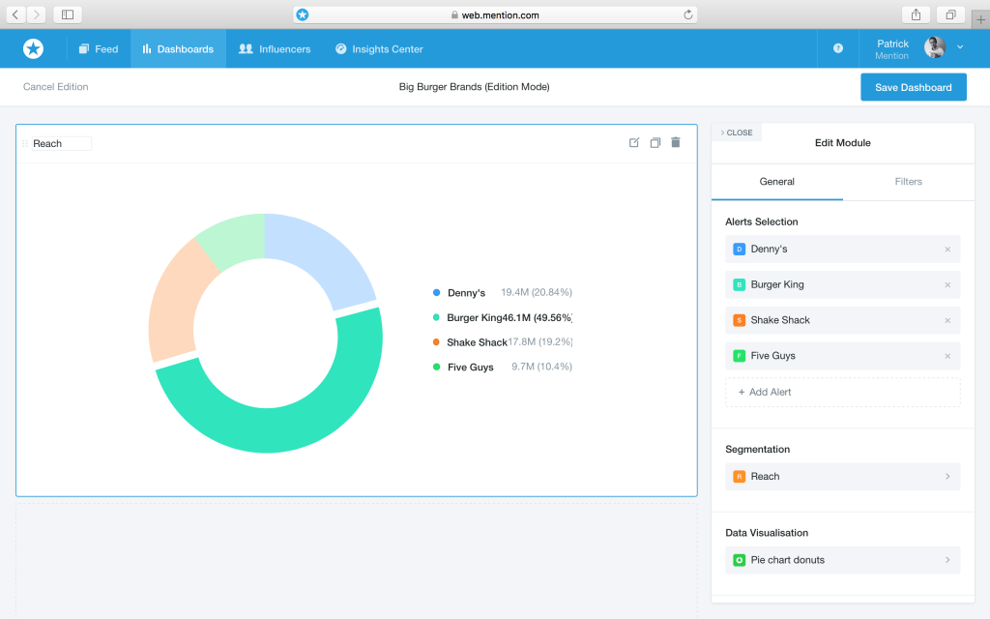Expand the account dropdown chevron
The width and height of the screenshot is (990, 619).
[960, 46]
